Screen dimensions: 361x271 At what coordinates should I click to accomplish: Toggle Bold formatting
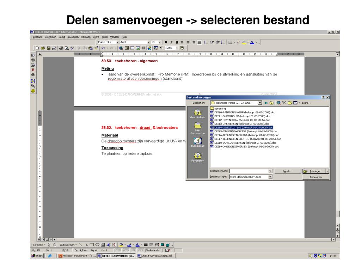(x=166, y=42)
